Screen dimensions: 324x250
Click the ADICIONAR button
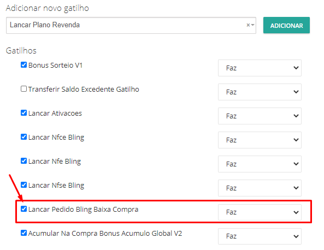[286, 25]
